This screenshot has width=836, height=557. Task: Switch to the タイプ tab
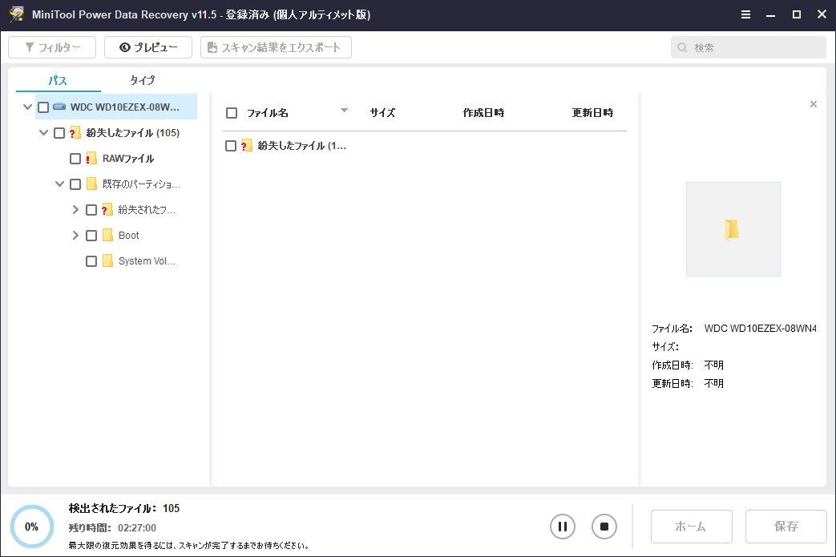click(x=142, y=80)
